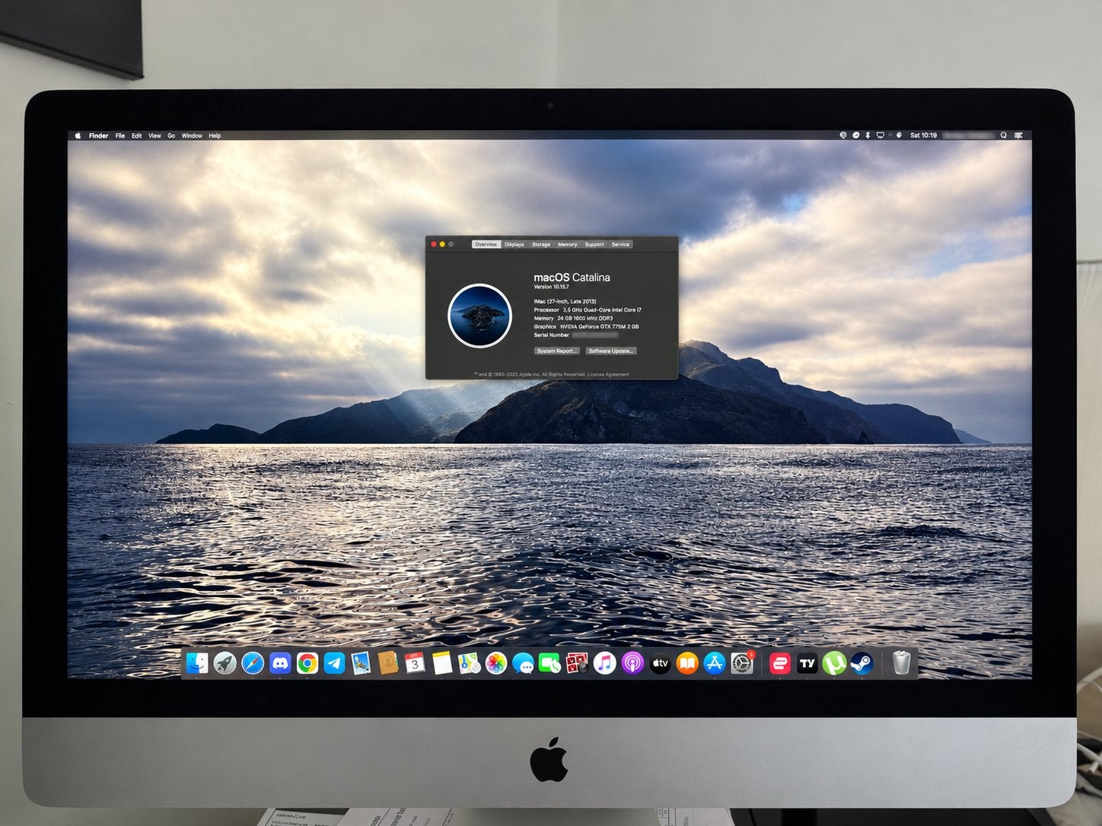Open Photos pinwheel icon in dock
Viewport: 1102px width, 826px height.
[x=496, y=663]
